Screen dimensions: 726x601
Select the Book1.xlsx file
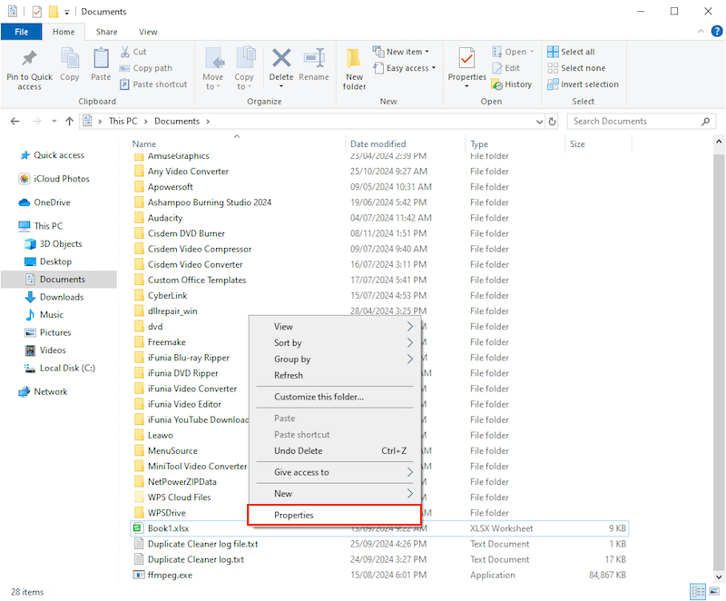pyautogui.click(x=379, y=528)
